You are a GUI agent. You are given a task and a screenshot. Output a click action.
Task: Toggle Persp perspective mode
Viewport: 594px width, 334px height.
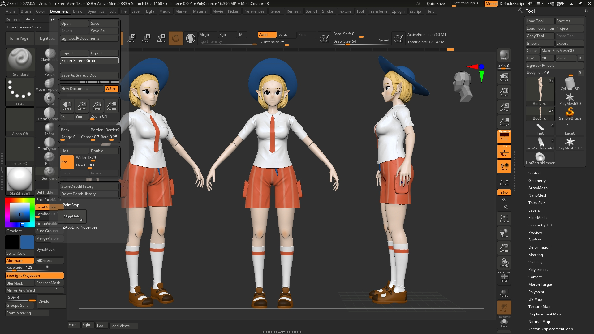click(x=504, y=136)
